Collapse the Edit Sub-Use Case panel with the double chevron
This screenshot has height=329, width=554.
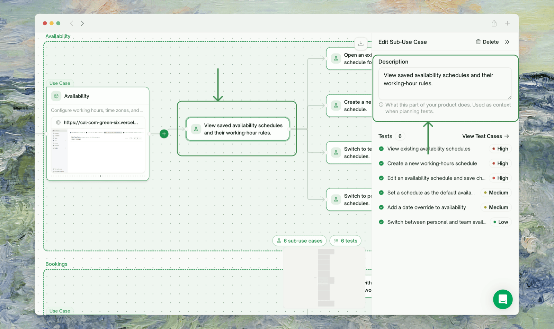tap(507, 42)
